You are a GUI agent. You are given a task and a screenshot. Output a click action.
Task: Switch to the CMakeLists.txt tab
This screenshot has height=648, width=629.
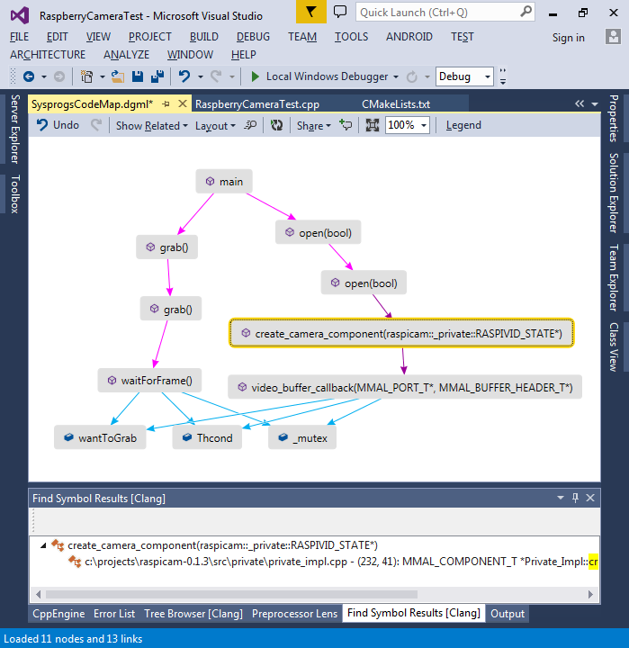pos(396,104)
